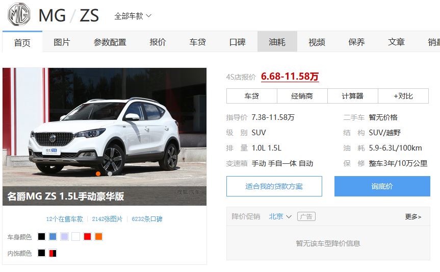Click the 车贷 button below price
The image size is (440, 272).
click(252, 96)
